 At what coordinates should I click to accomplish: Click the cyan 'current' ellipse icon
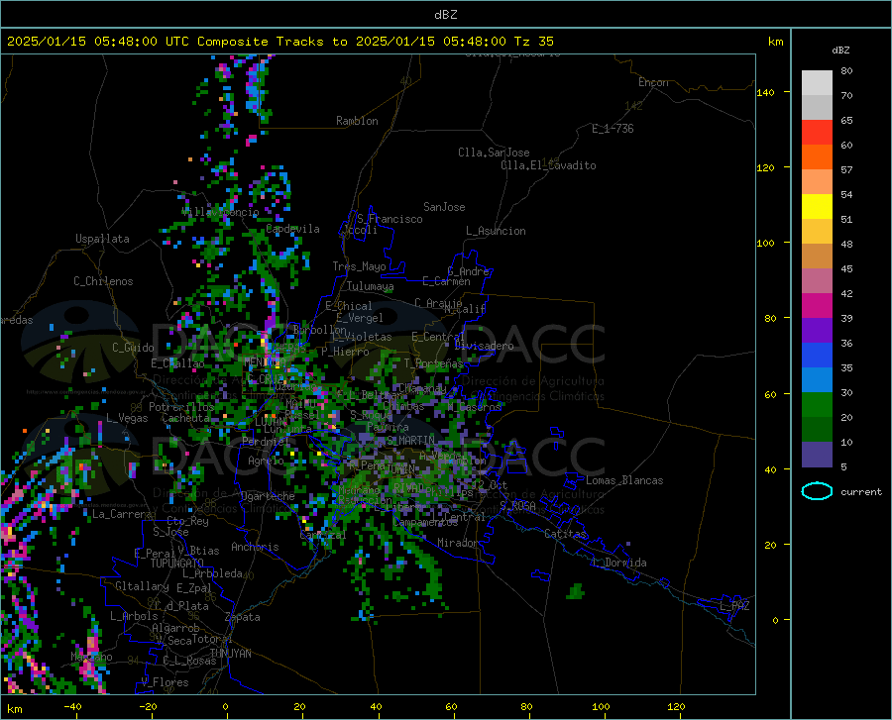tap(817, 491)
